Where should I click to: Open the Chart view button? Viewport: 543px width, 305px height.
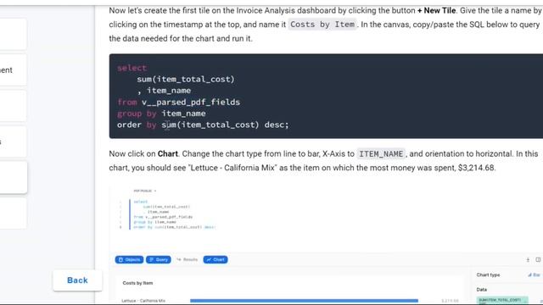click(216, 260)
